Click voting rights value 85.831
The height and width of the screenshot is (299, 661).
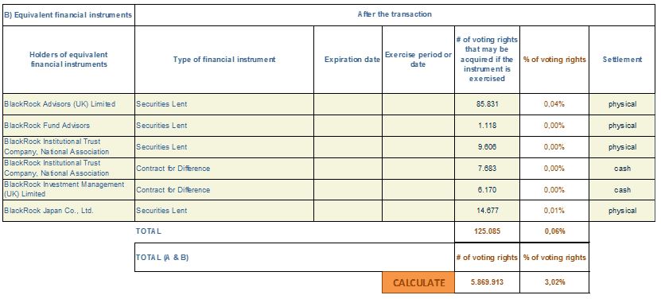pyautogui.click(x=487, y=104)
